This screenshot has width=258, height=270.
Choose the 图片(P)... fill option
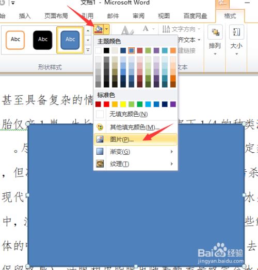(x=136, y=139)
